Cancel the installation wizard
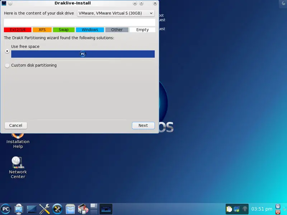This screenshot has width=287, height=215. tap(16, 125)
